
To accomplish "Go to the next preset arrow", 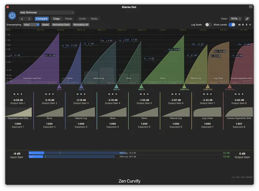I will click(29, 19).
